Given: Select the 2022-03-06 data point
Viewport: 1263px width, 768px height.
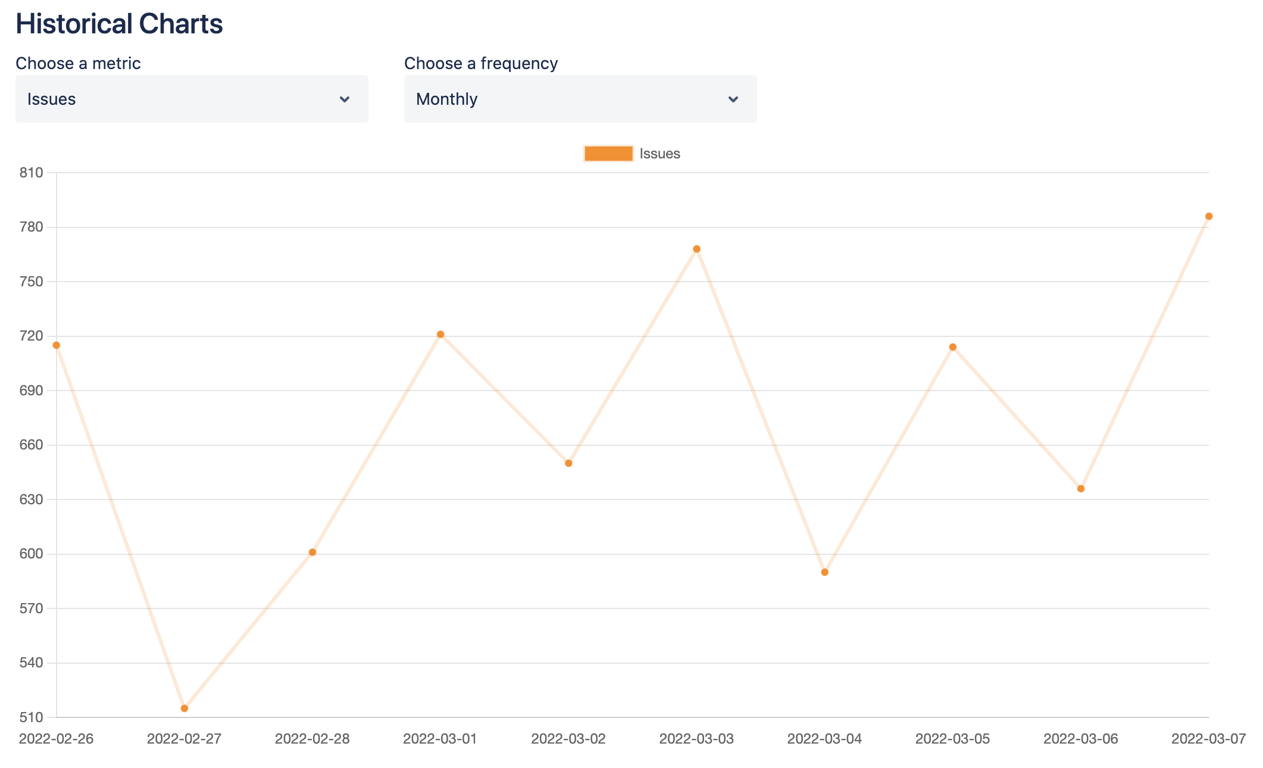Looking at the screenshot, I should pos(1081,489).
